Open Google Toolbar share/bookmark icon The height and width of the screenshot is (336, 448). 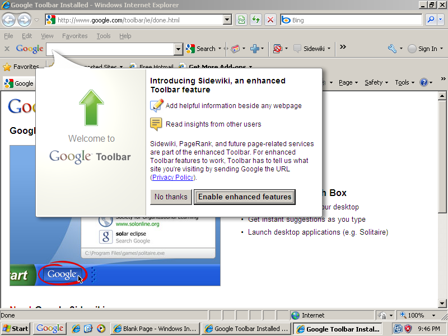(x=235, y=49)
